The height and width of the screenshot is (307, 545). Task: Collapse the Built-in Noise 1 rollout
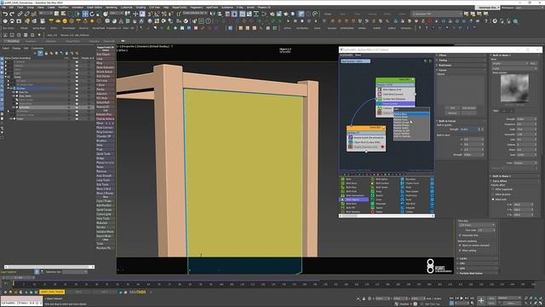pos(514,55)
